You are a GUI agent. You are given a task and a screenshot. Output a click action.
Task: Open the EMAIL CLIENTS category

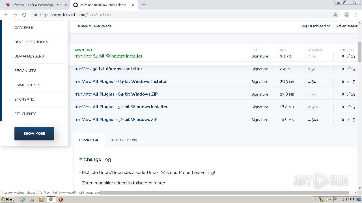[27, 85]
